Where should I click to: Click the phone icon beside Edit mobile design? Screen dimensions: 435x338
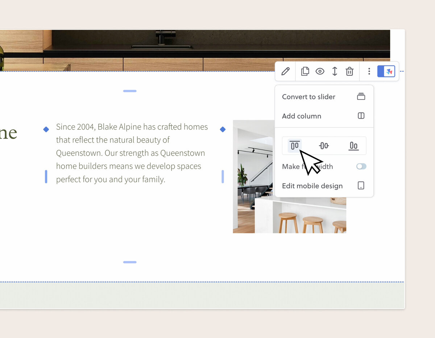tap(361, 185)
